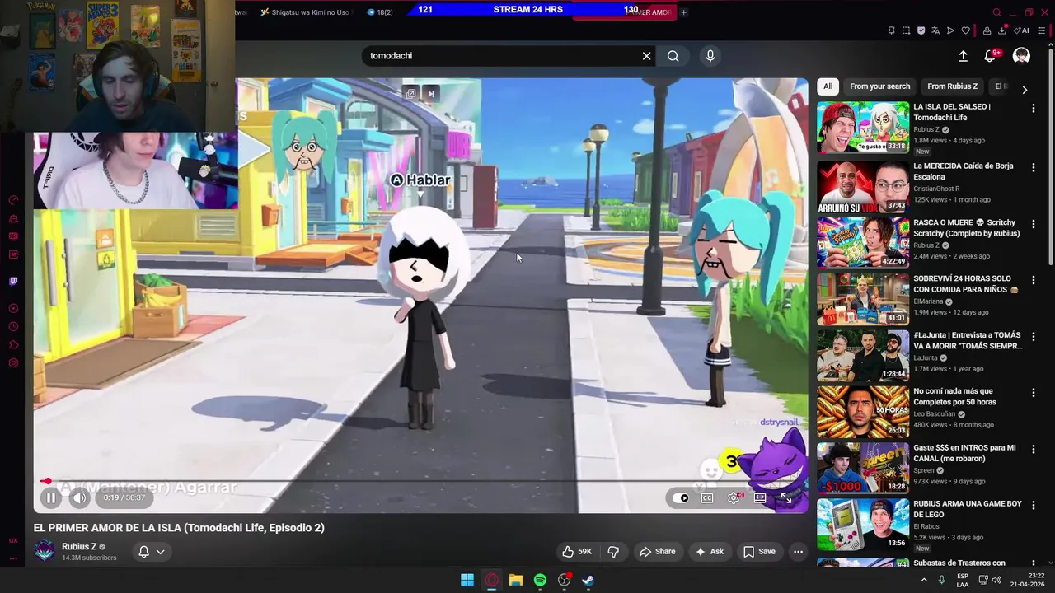Open options menu for RASCA O MUERE video
Viewport: 1055px width, 593px height.
point(1034,224)
